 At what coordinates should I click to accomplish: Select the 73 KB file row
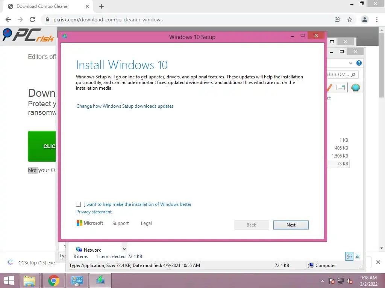tap(338, 163)
